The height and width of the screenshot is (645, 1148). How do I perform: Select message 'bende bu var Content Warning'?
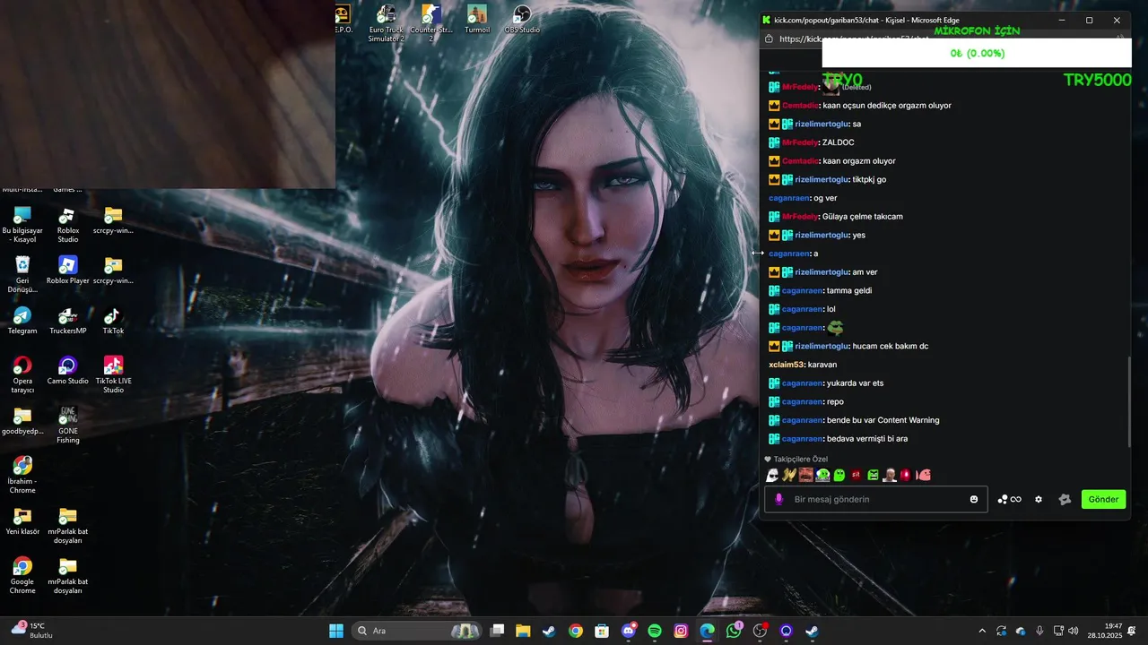pyautogui.click(x=883, y=420)
